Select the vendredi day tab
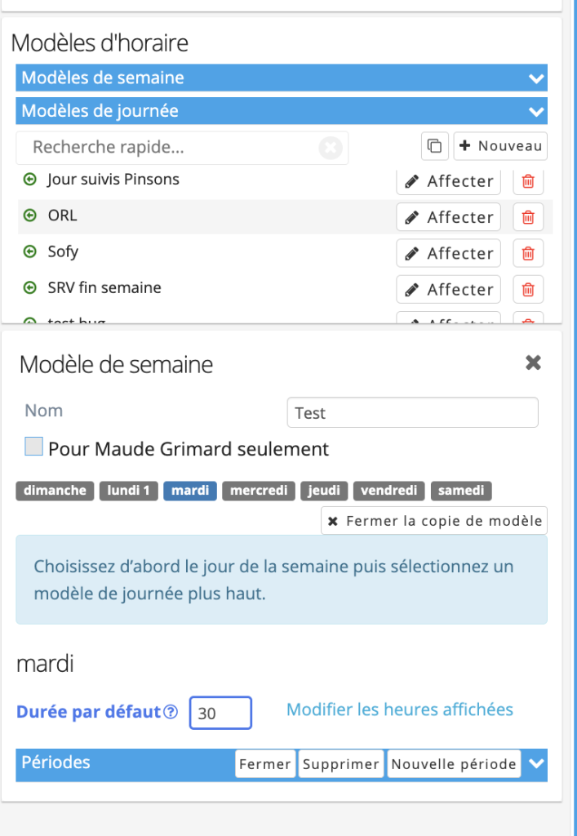This screenshot has width=577, height=836. click(x=389, y=491)
